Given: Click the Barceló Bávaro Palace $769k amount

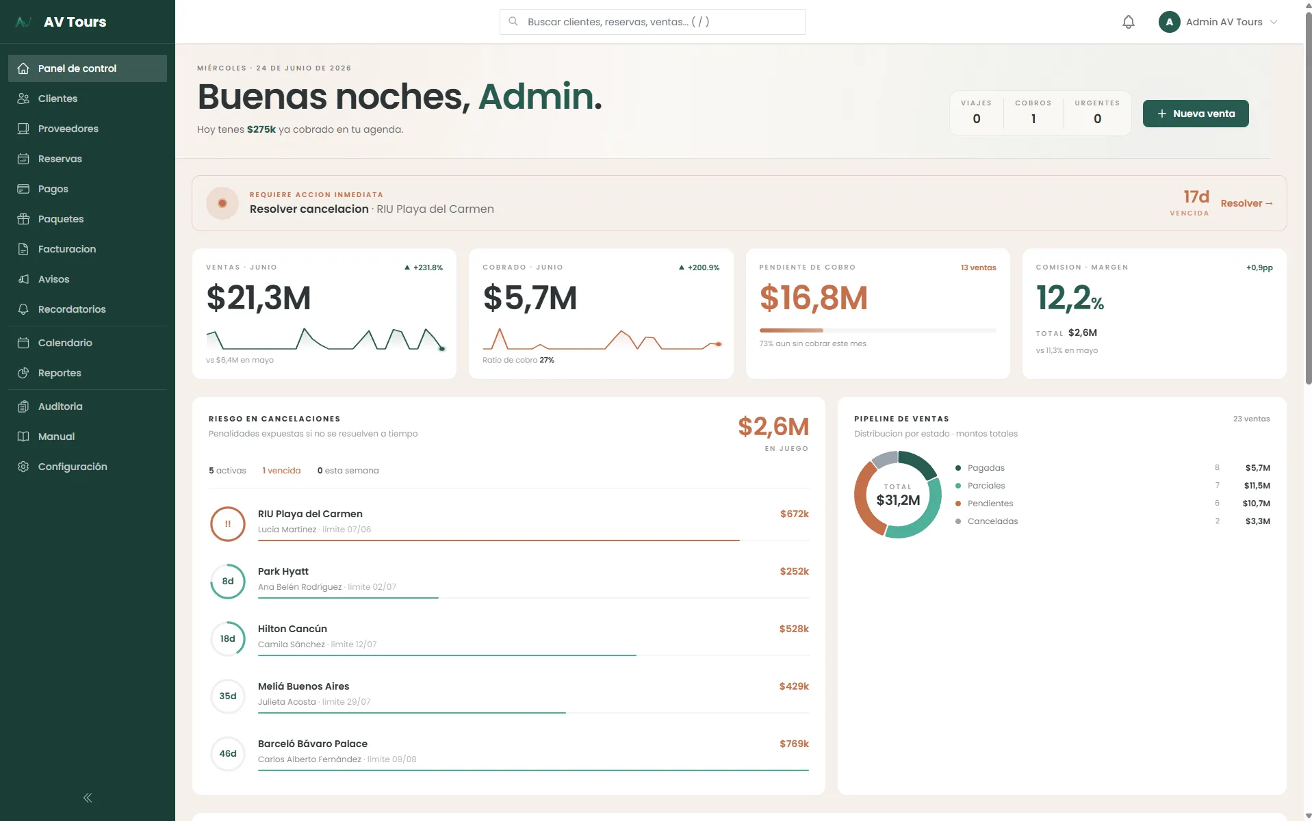Looking at the screenshot, I should [x=794, y=744].
